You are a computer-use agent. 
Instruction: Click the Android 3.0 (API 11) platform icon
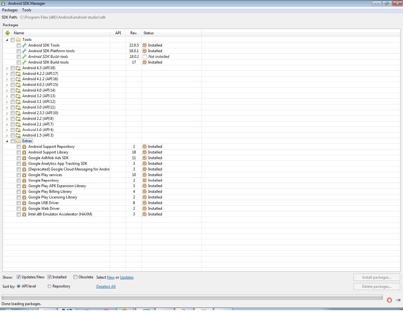18,107
